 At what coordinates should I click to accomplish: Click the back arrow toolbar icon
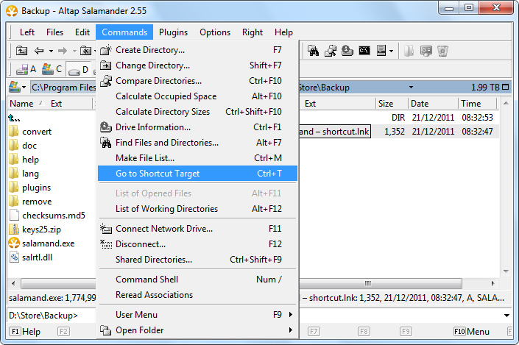click(39, 51)
